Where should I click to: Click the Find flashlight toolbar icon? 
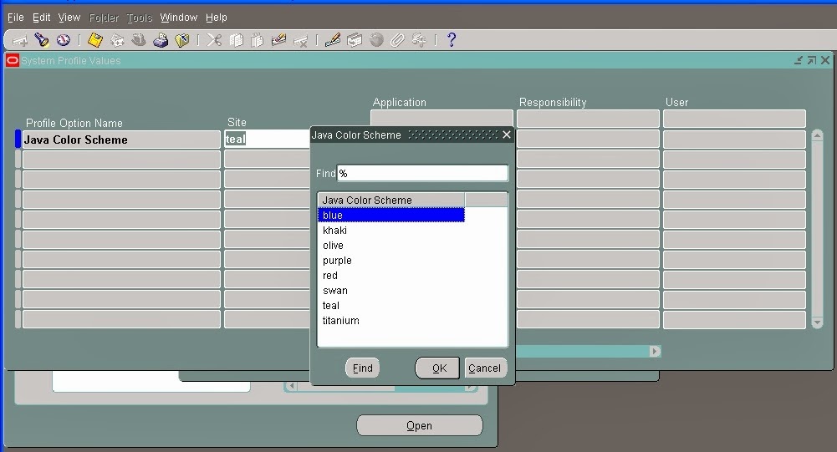point(41,40)
